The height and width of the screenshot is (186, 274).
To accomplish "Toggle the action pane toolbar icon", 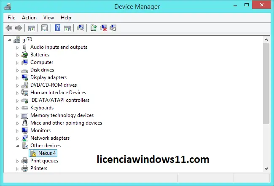I will [x=67, y=28].
